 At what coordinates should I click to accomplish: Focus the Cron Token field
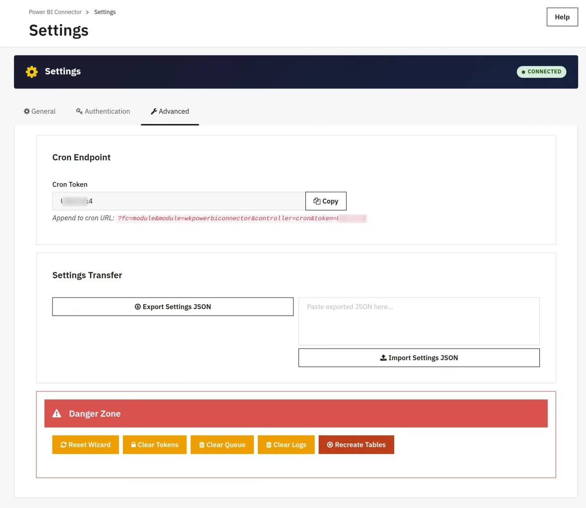178,201
